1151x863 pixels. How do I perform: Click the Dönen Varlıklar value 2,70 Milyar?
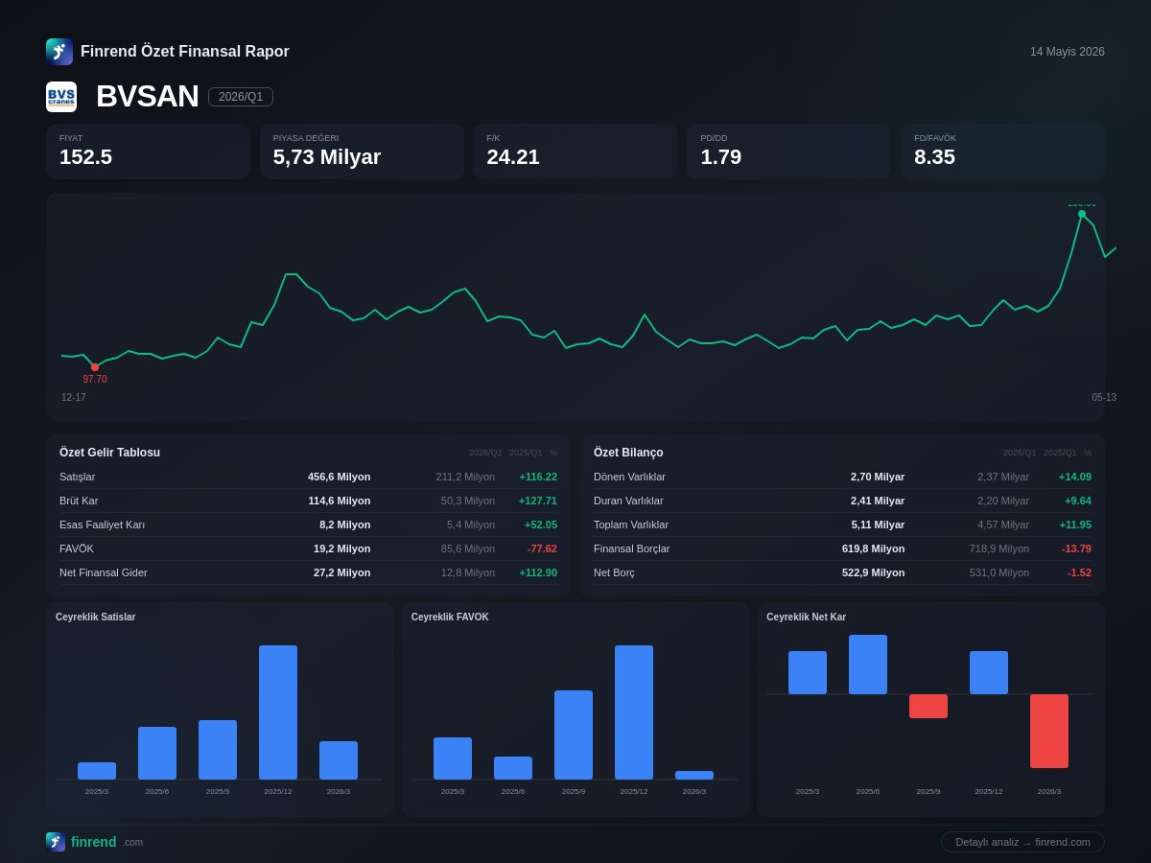pos(878,477)
